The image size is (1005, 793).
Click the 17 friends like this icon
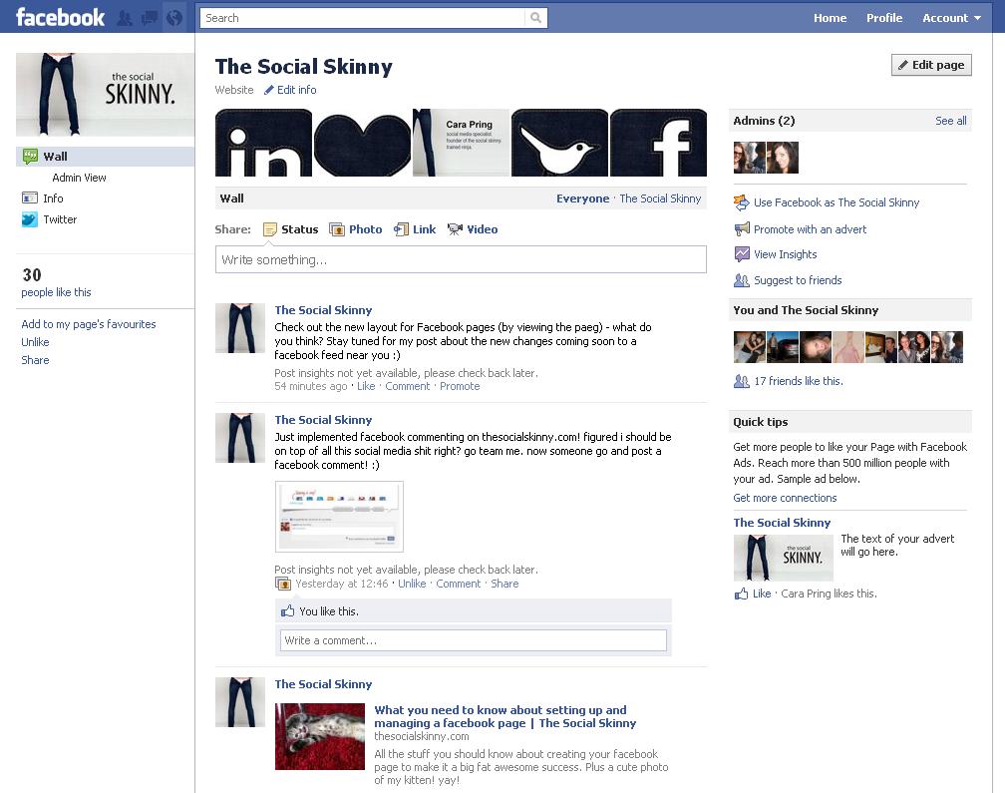click(742, 381)
